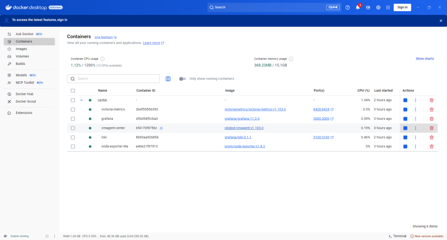Viewport: 447px width, 240px height.
Task: Click the container search field
Action: (116, 79)
